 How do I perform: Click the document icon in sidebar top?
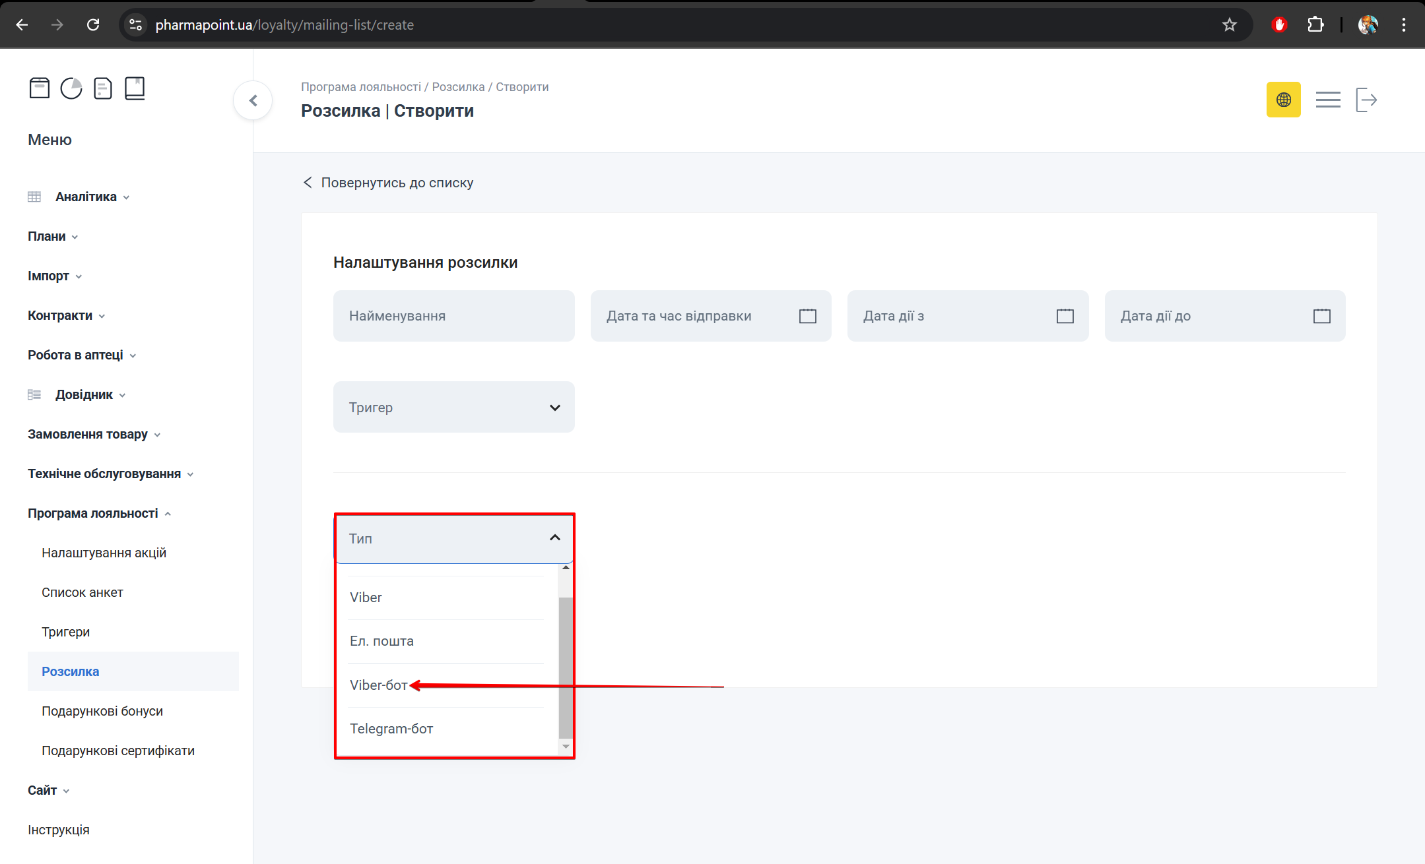(x=103, y=88)
